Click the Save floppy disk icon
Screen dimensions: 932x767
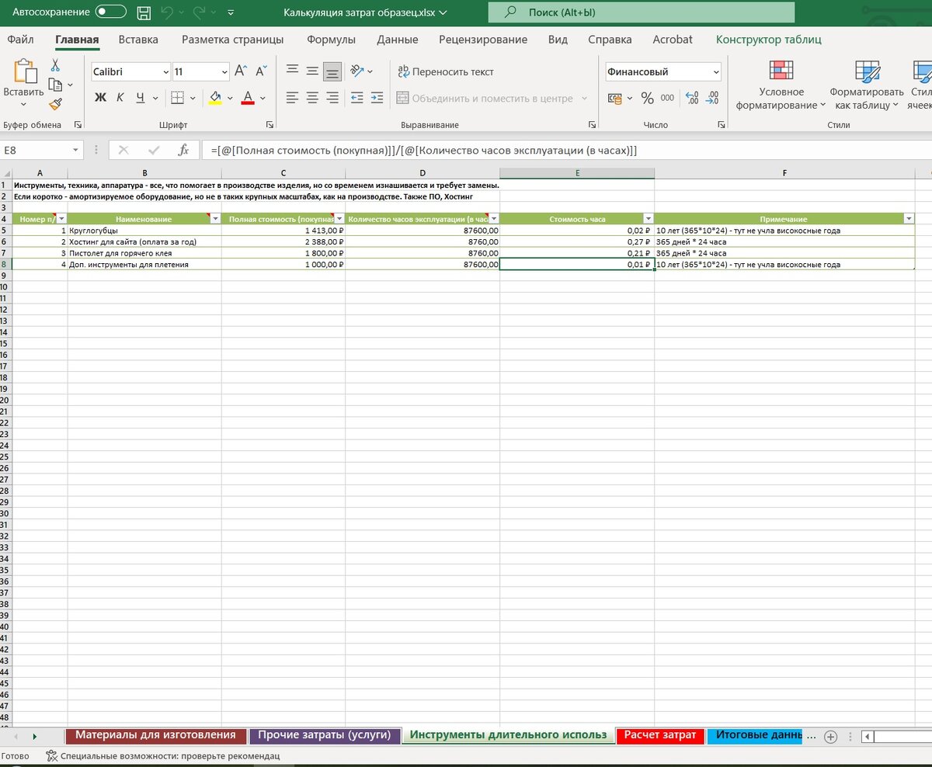coord(144,13)
